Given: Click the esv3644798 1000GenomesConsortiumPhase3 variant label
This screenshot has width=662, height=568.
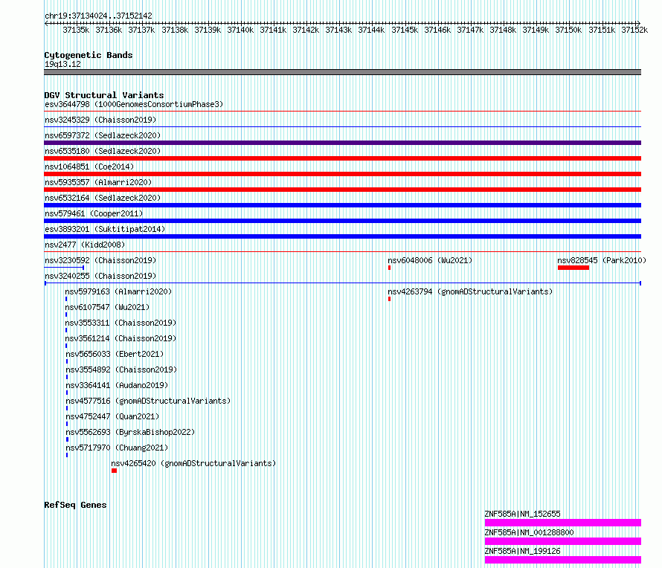Looking at the screenshot, I should coord(134,104).
